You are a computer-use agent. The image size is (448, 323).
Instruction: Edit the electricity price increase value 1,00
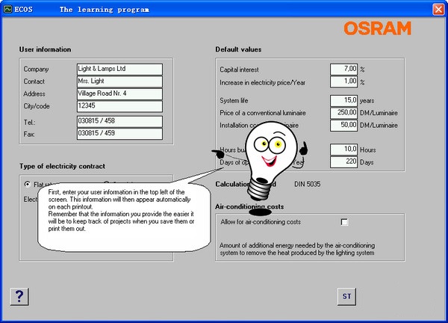click(343, 81)
